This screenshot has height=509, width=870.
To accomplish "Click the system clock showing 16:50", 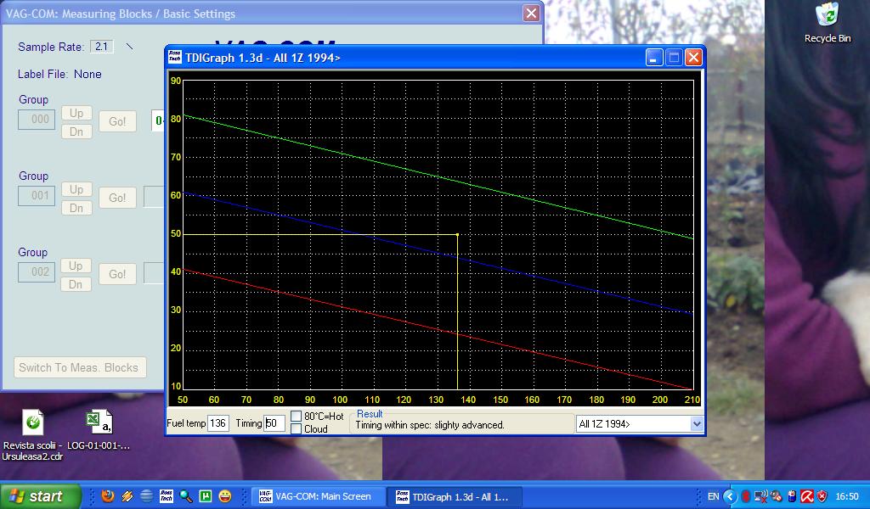I will (847, 496).
